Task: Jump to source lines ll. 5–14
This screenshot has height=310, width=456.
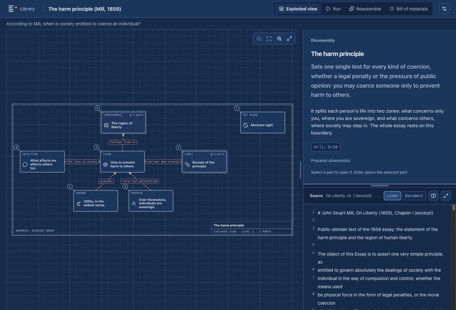Action: (326, 147)
